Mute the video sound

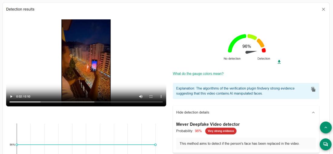click(141, 97)
